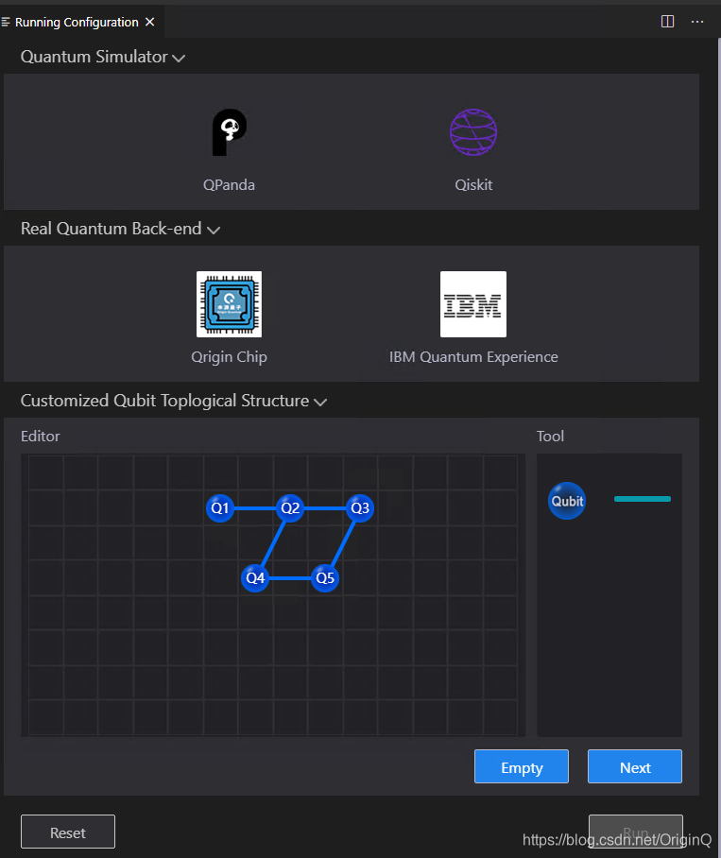Click the Next button
721x858 pixels.
coord(635,766)
